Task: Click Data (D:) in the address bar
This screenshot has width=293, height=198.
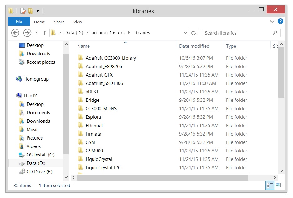Action: [x=73, y=33]
